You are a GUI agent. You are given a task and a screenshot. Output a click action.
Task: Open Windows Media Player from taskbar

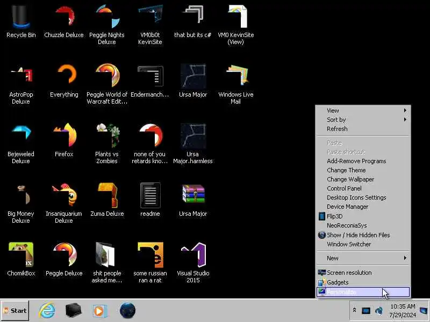point(99,311)
